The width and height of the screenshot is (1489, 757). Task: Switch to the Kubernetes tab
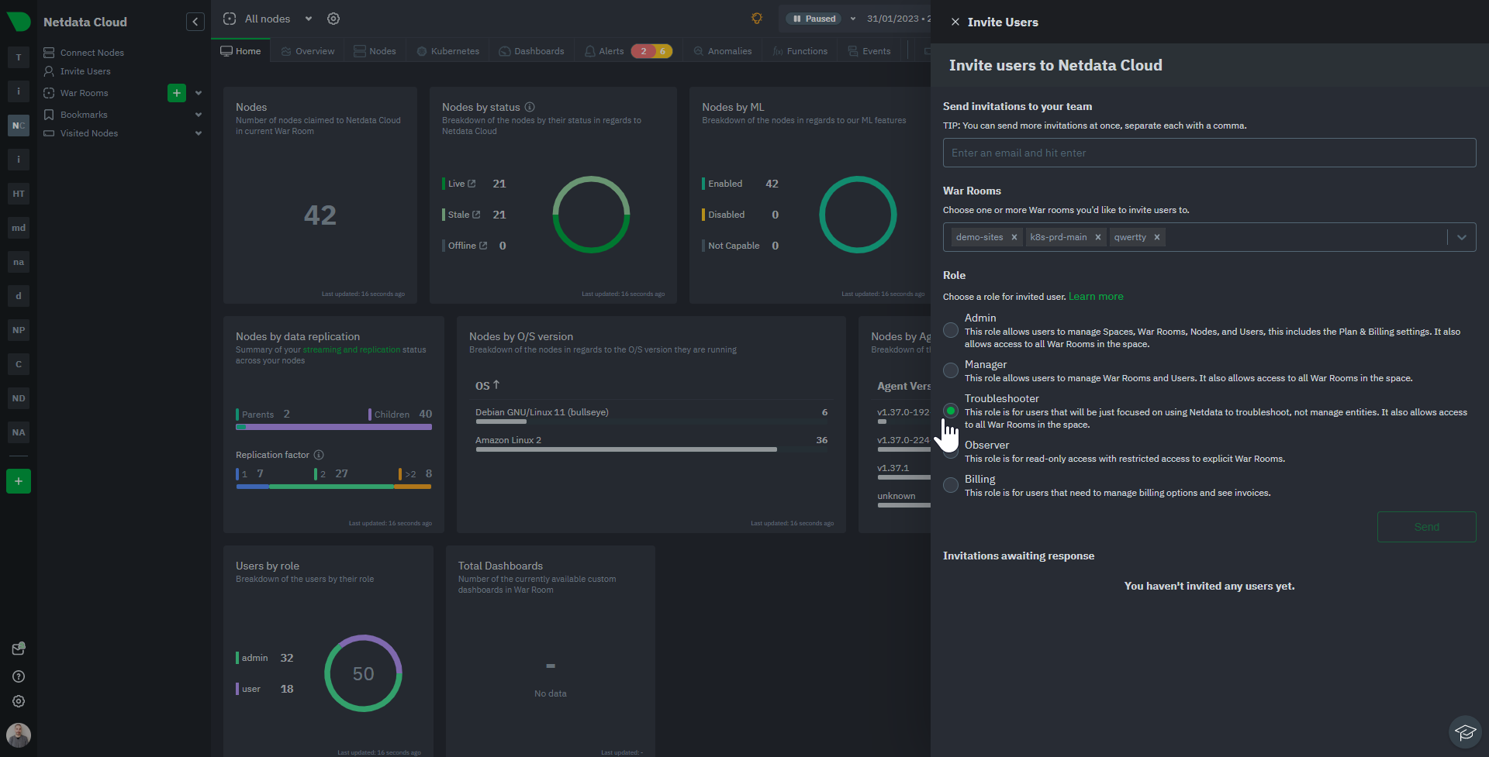pyautogui.click(x=448, y=51)
